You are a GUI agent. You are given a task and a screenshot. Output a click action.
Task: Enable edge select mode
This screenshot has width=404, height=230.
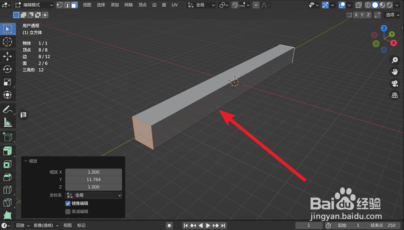click(x=67, y=5)
